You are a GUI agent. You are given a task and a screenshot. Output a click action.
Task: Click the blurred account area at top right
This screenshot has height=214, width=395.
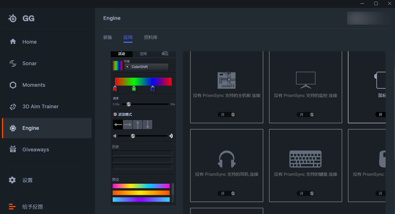pos(368,18)
